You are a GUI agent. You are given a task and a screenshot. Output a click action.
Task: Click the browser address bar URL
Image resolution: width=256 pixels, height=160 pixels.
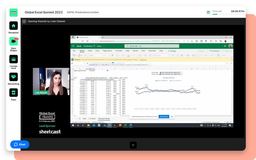(x=138, y=41)
